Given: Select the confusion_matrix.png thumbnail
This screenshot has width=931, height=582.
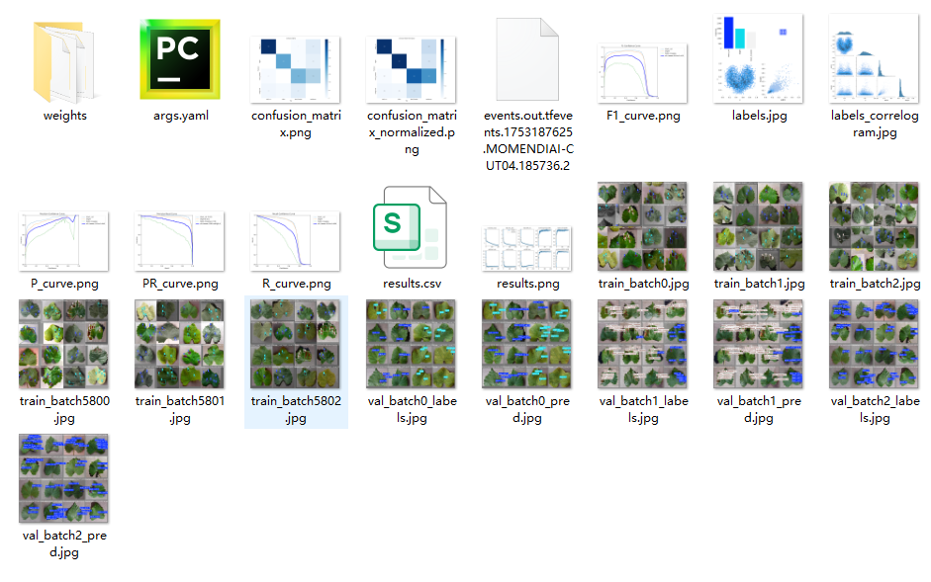Looking at the screenshot, I should click(x=295, y=69).
